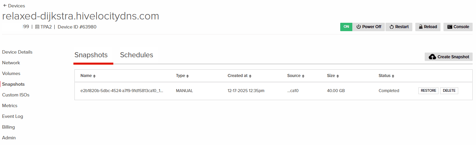Click the cloud upload Create Snapshot icon
This screenshot has width=476, height=145.
tap(432, 57)
